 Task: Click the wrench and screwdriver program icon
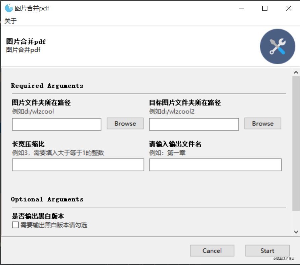click(x=277, y=46)
